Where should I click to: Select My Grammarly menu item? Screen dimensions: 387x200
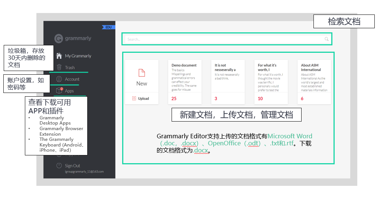[78, 56]
